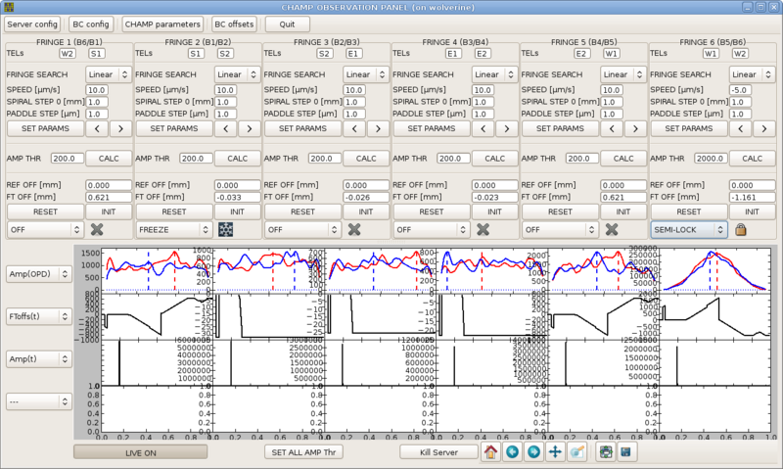Click Fringe 6 SPEED field showing -5.0
Viewport: 783px width, 469px height.
click(x=740, y=90)
